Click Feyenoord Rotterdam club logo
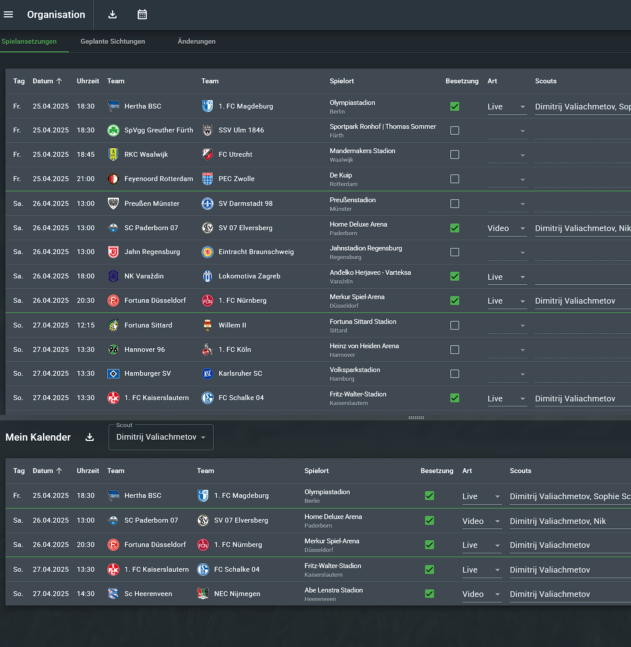 pyautogui.click(x=113, y=179)
